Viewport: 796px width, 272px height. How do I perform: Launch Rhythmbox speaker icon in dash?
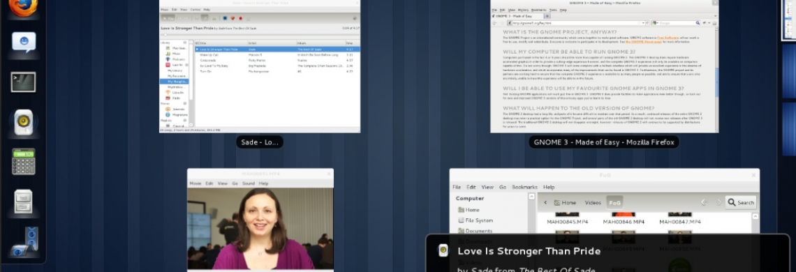pyautogui.click(x=23, y=122)
